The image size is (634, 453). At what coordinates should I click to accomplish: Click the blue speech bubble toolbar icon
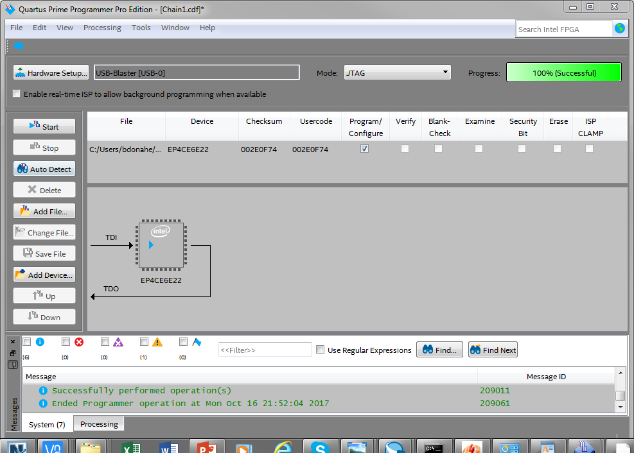[x=19, y=46]
